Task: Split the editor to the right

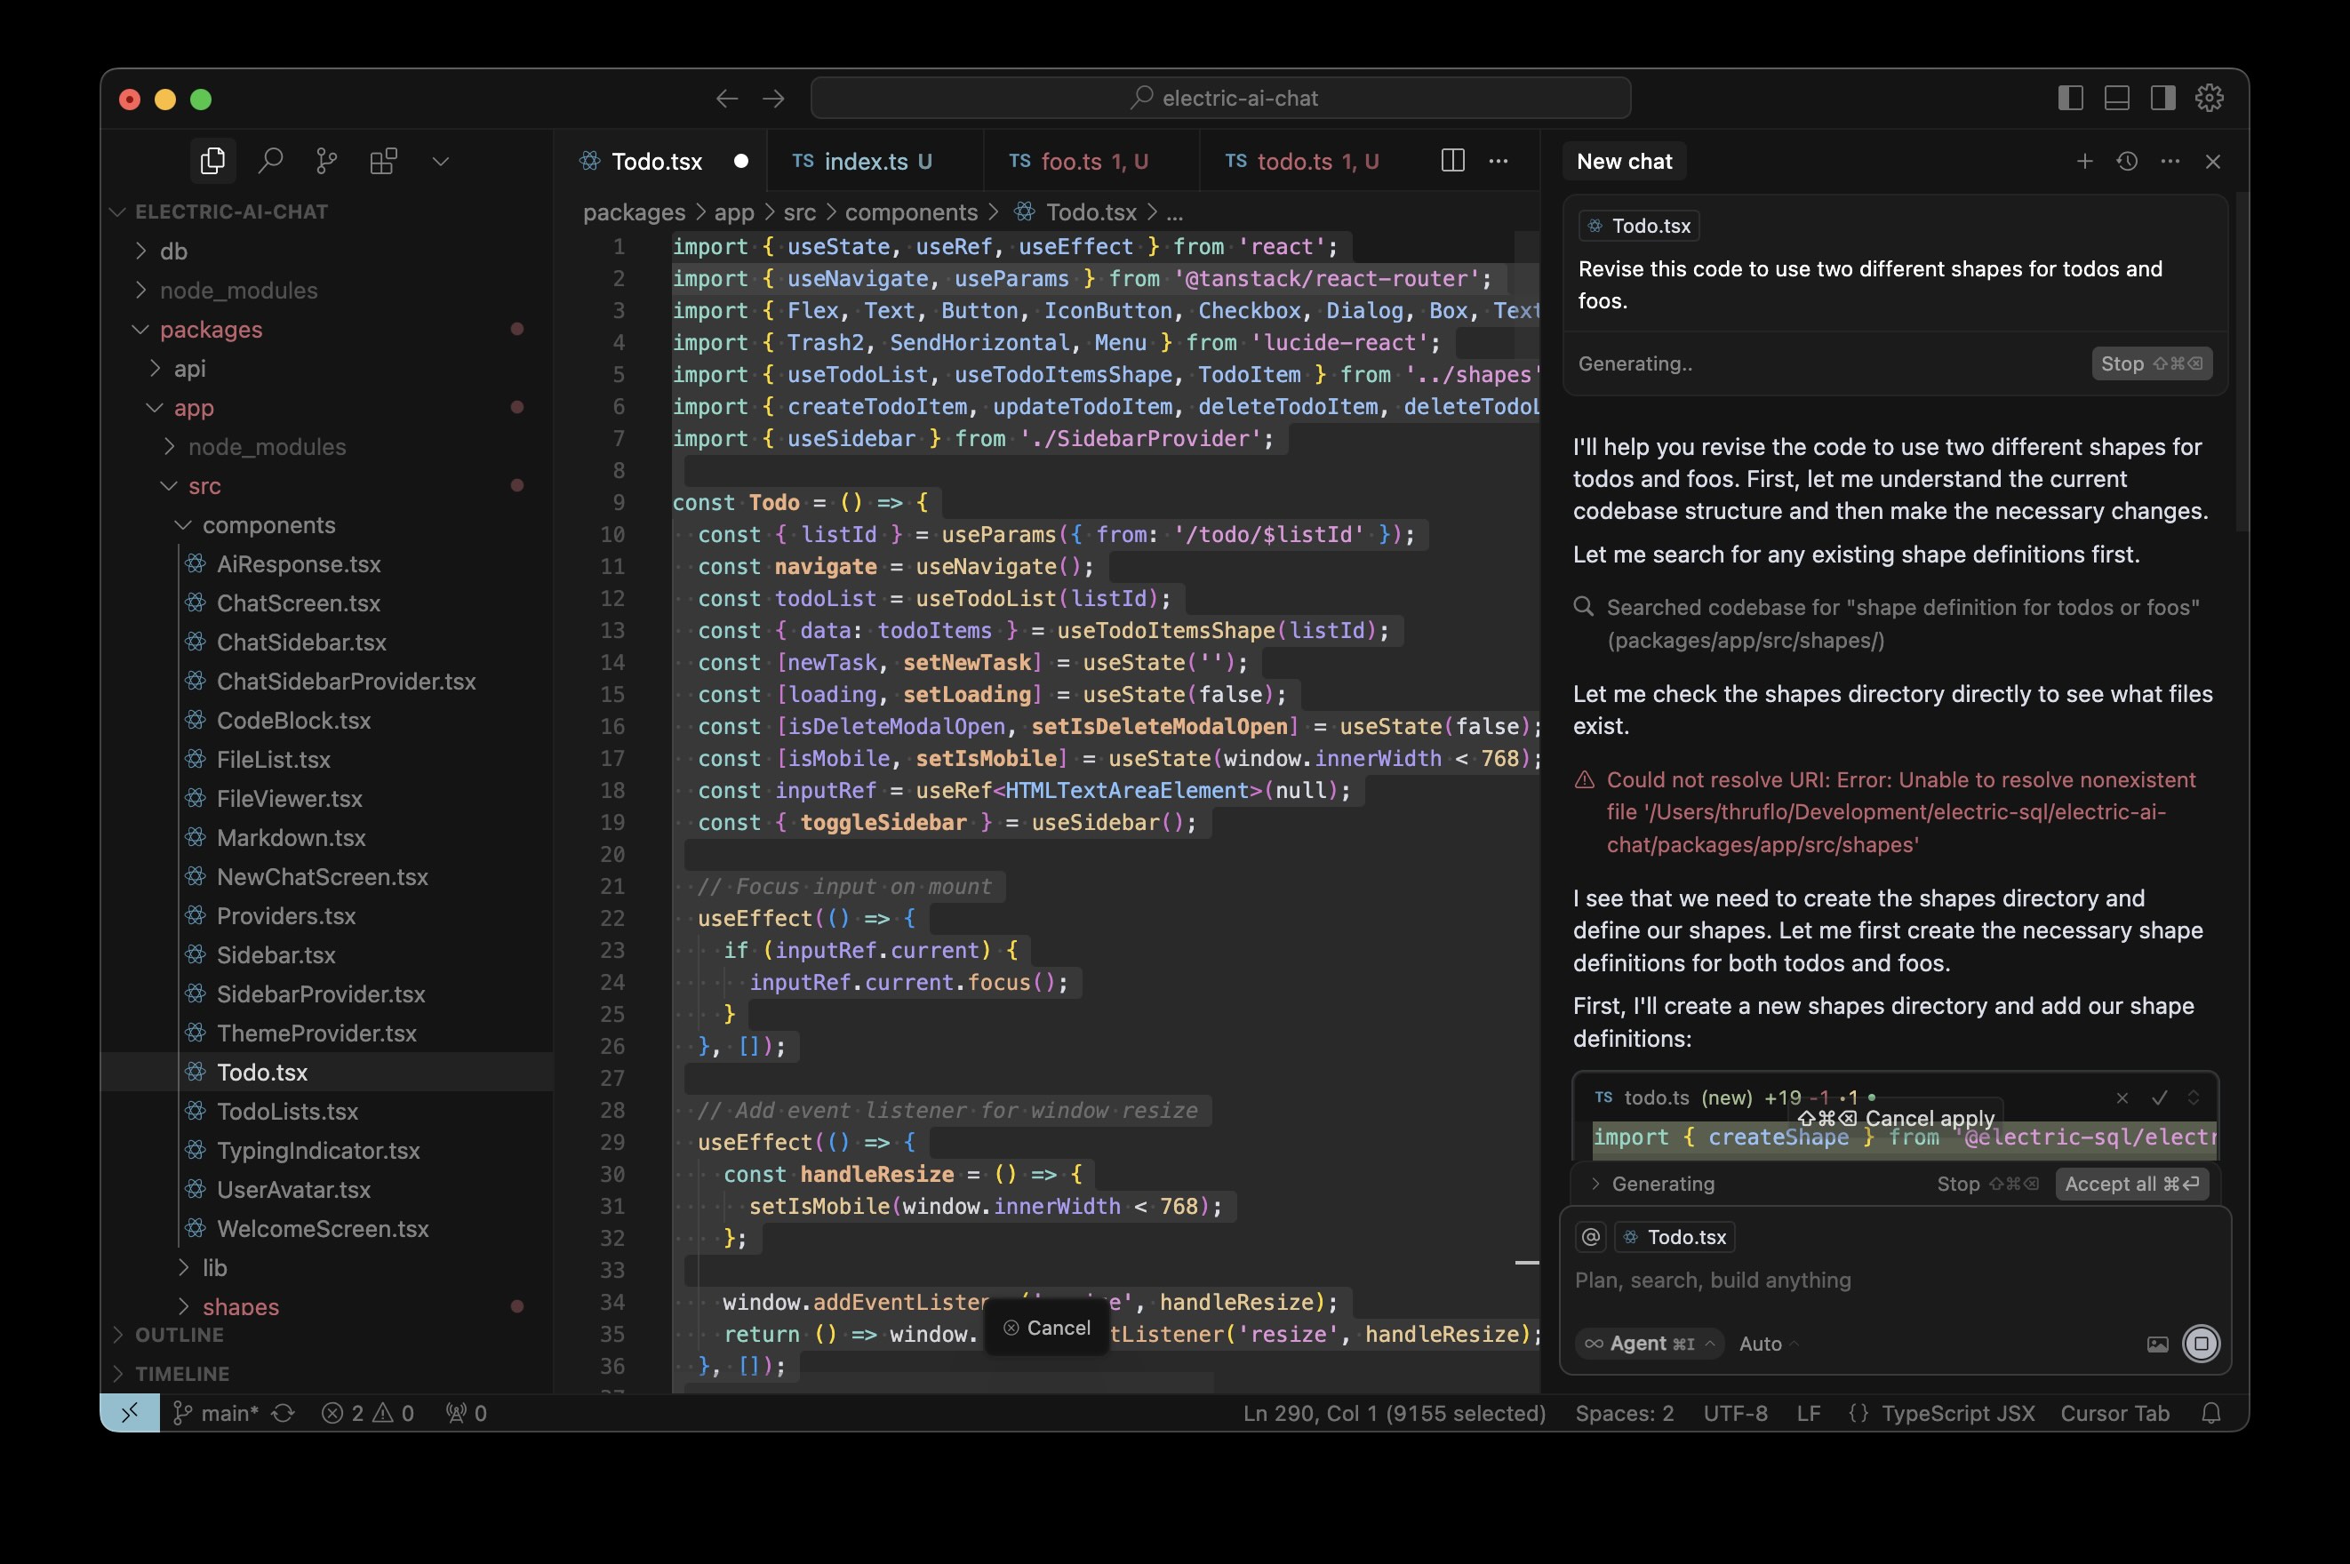Action: coord(1452,161)
